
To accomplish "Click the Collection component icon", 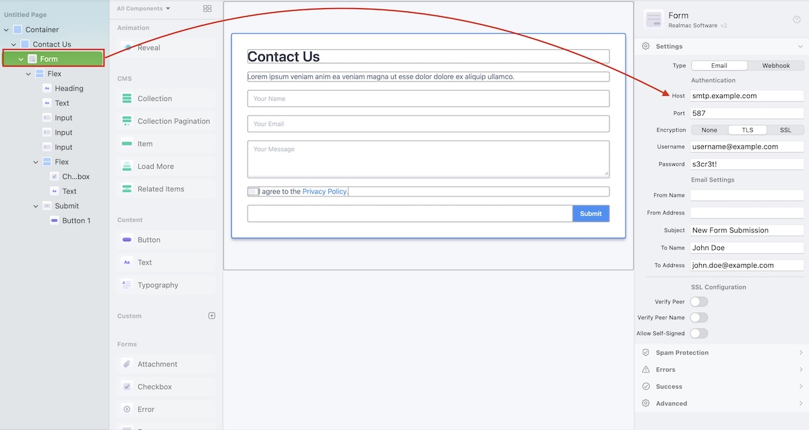I will coord(127,99).
